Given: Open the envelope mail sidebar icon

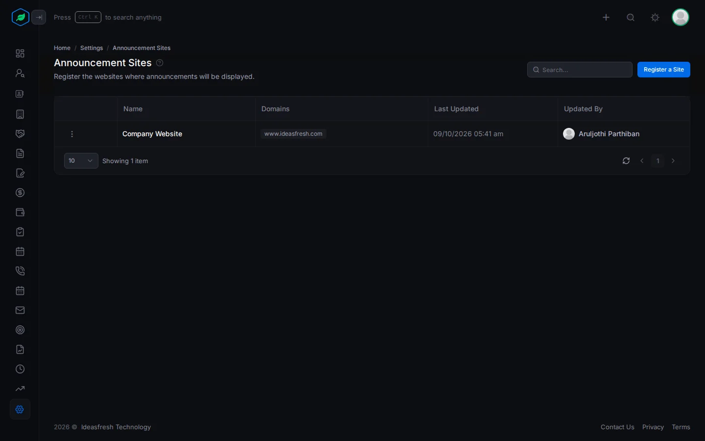Looking at the screenshot, I should 20,310.
